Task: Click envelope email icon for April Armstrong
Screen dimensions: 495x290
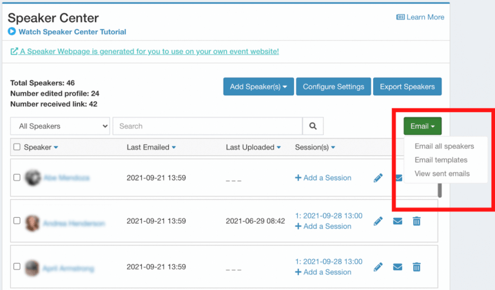Action: pos(398,267)
